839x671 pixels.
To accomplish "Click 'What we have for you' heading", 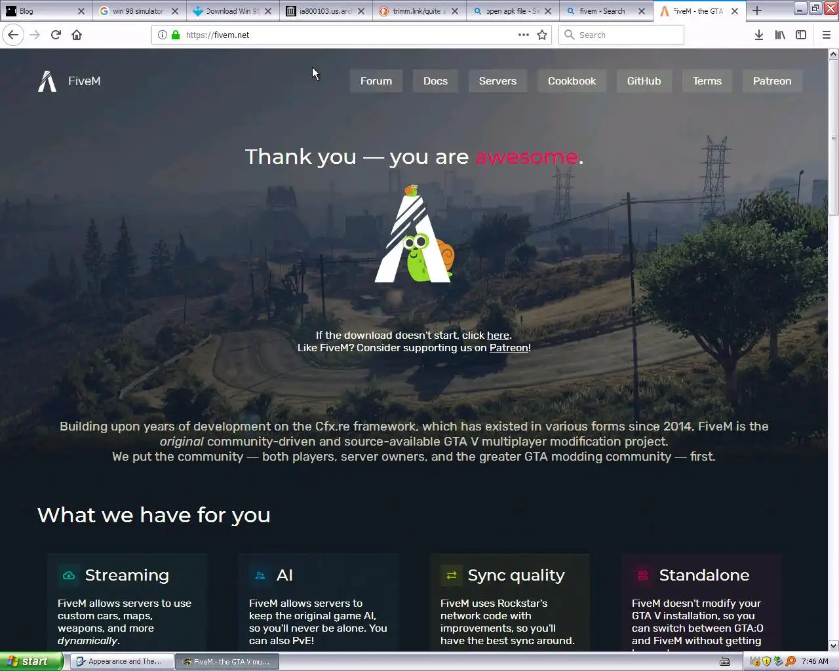I will click(x=154, y=516).
